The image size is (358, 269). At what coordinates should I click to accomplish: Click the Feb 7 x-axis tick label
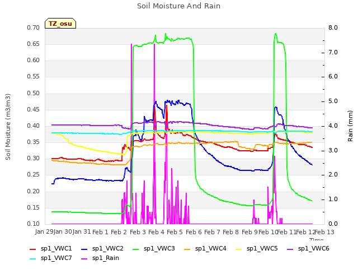pos(212,232)
